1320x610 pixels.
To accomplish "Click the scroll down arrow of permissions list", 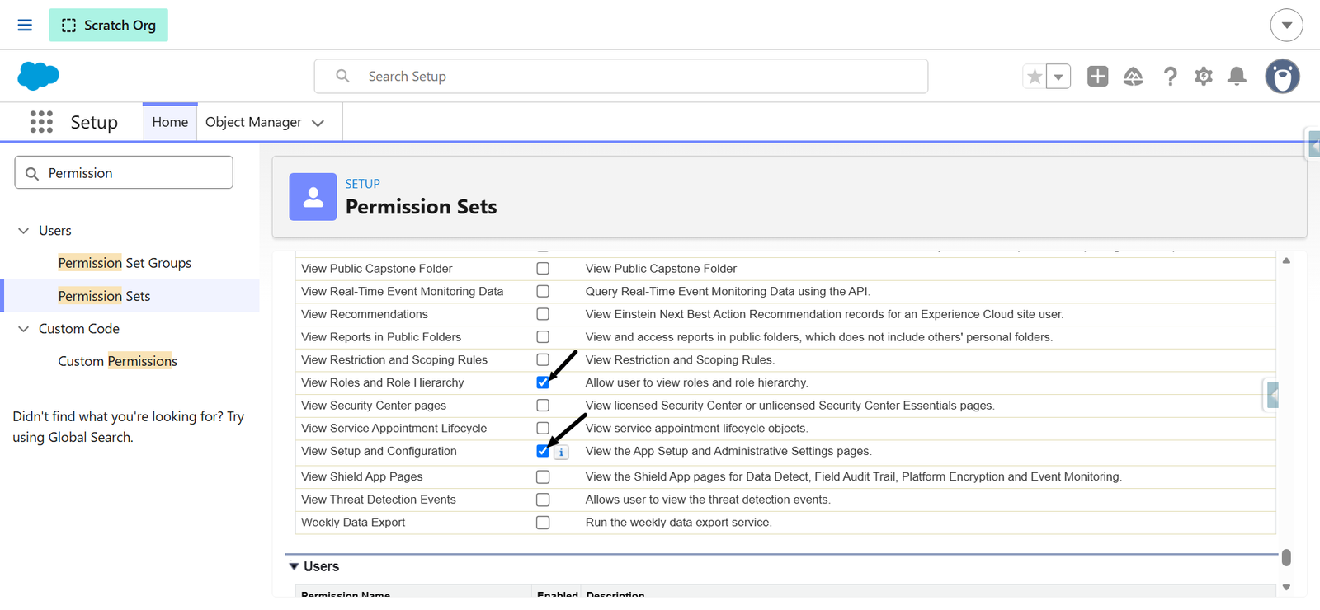I will (x=1286, y=587).
